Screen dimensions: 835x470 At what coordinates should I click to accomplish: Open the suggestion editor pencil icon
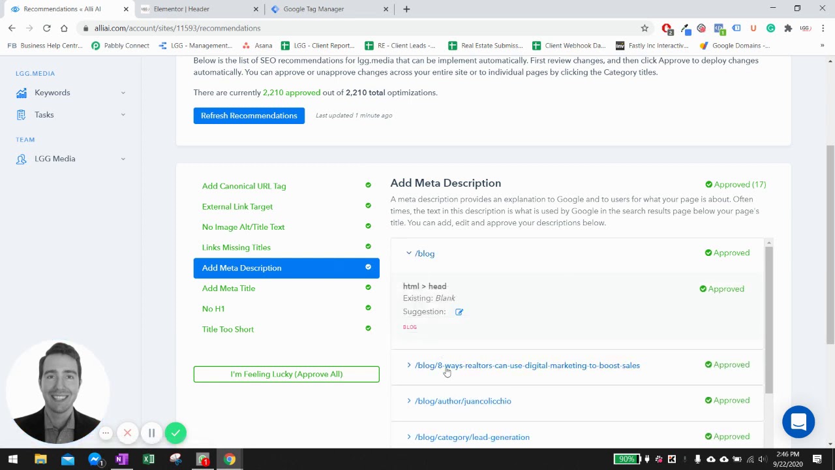point(459,311)
